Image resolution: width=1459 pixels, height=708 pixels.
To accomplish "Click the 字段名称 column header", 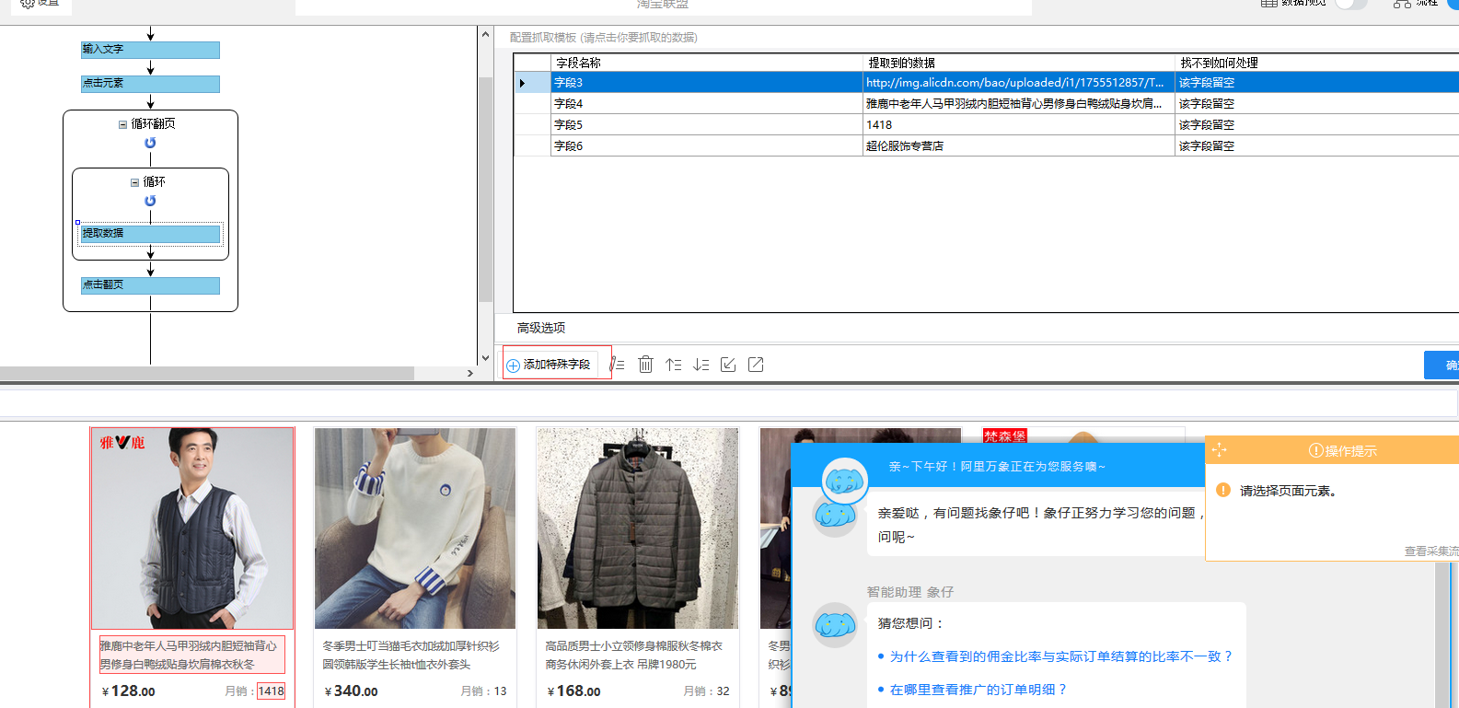I will 706,63.
